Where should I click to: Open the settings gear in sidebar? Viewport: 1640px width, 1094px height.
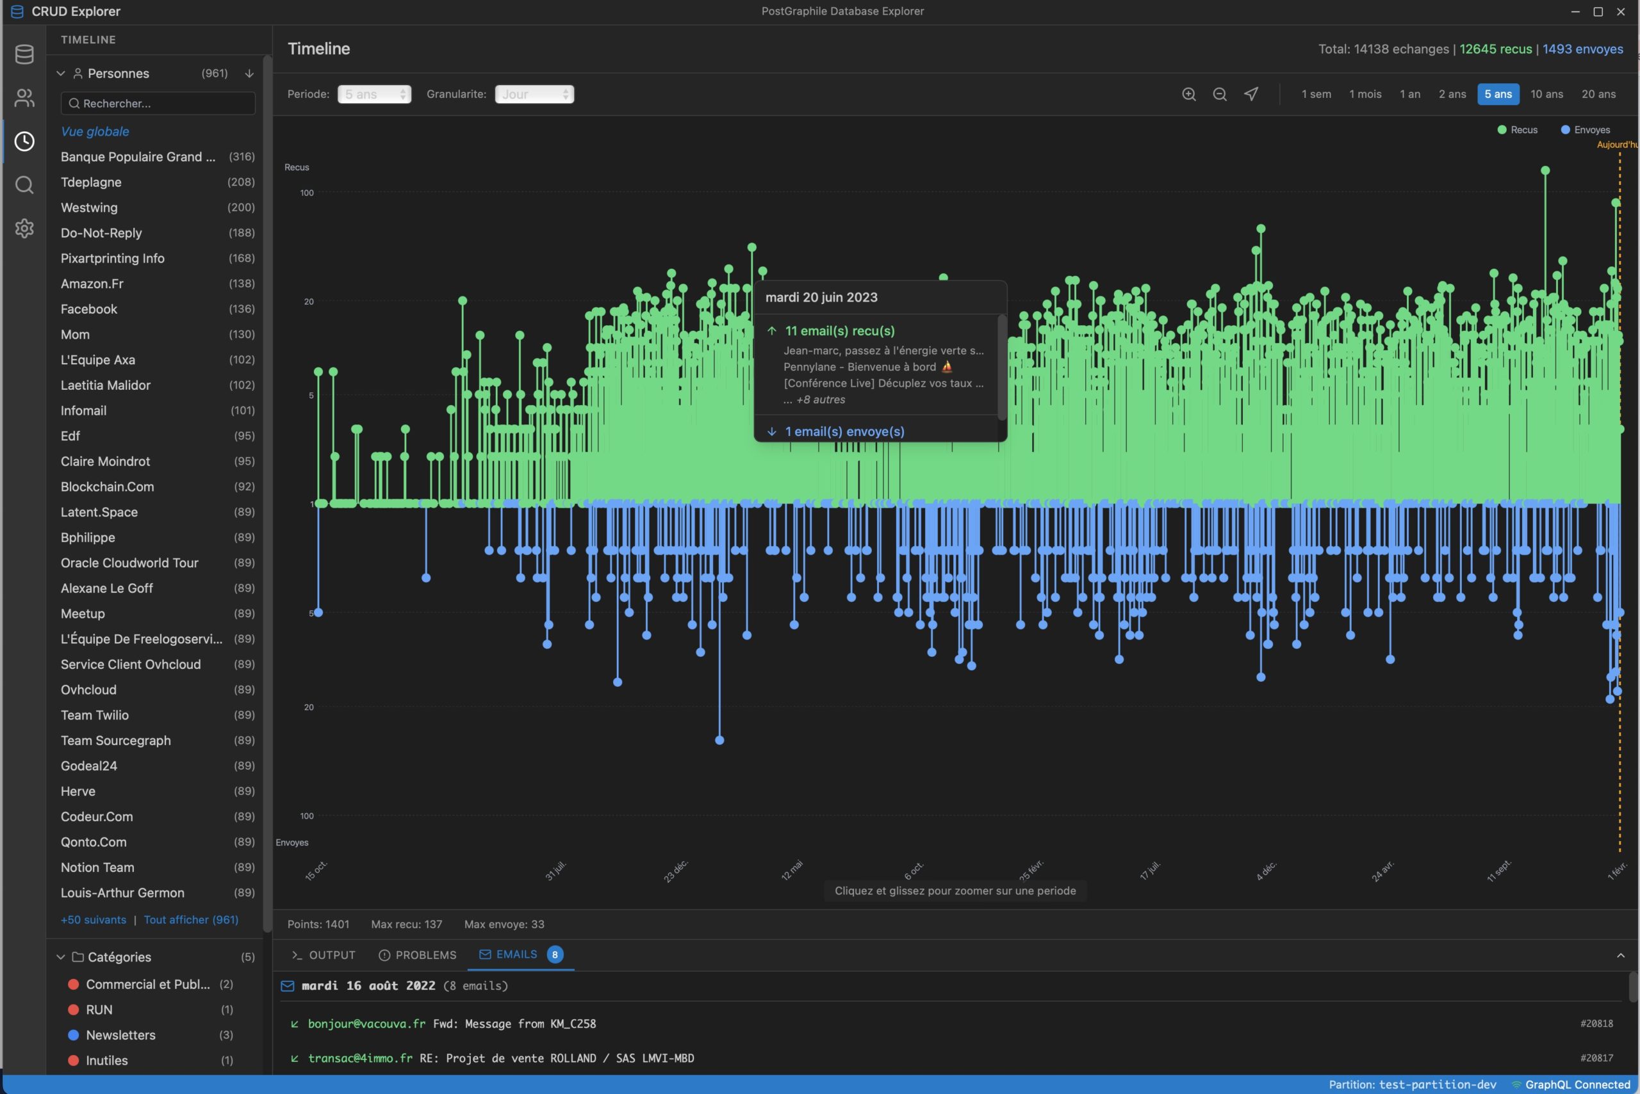(24, 228)
